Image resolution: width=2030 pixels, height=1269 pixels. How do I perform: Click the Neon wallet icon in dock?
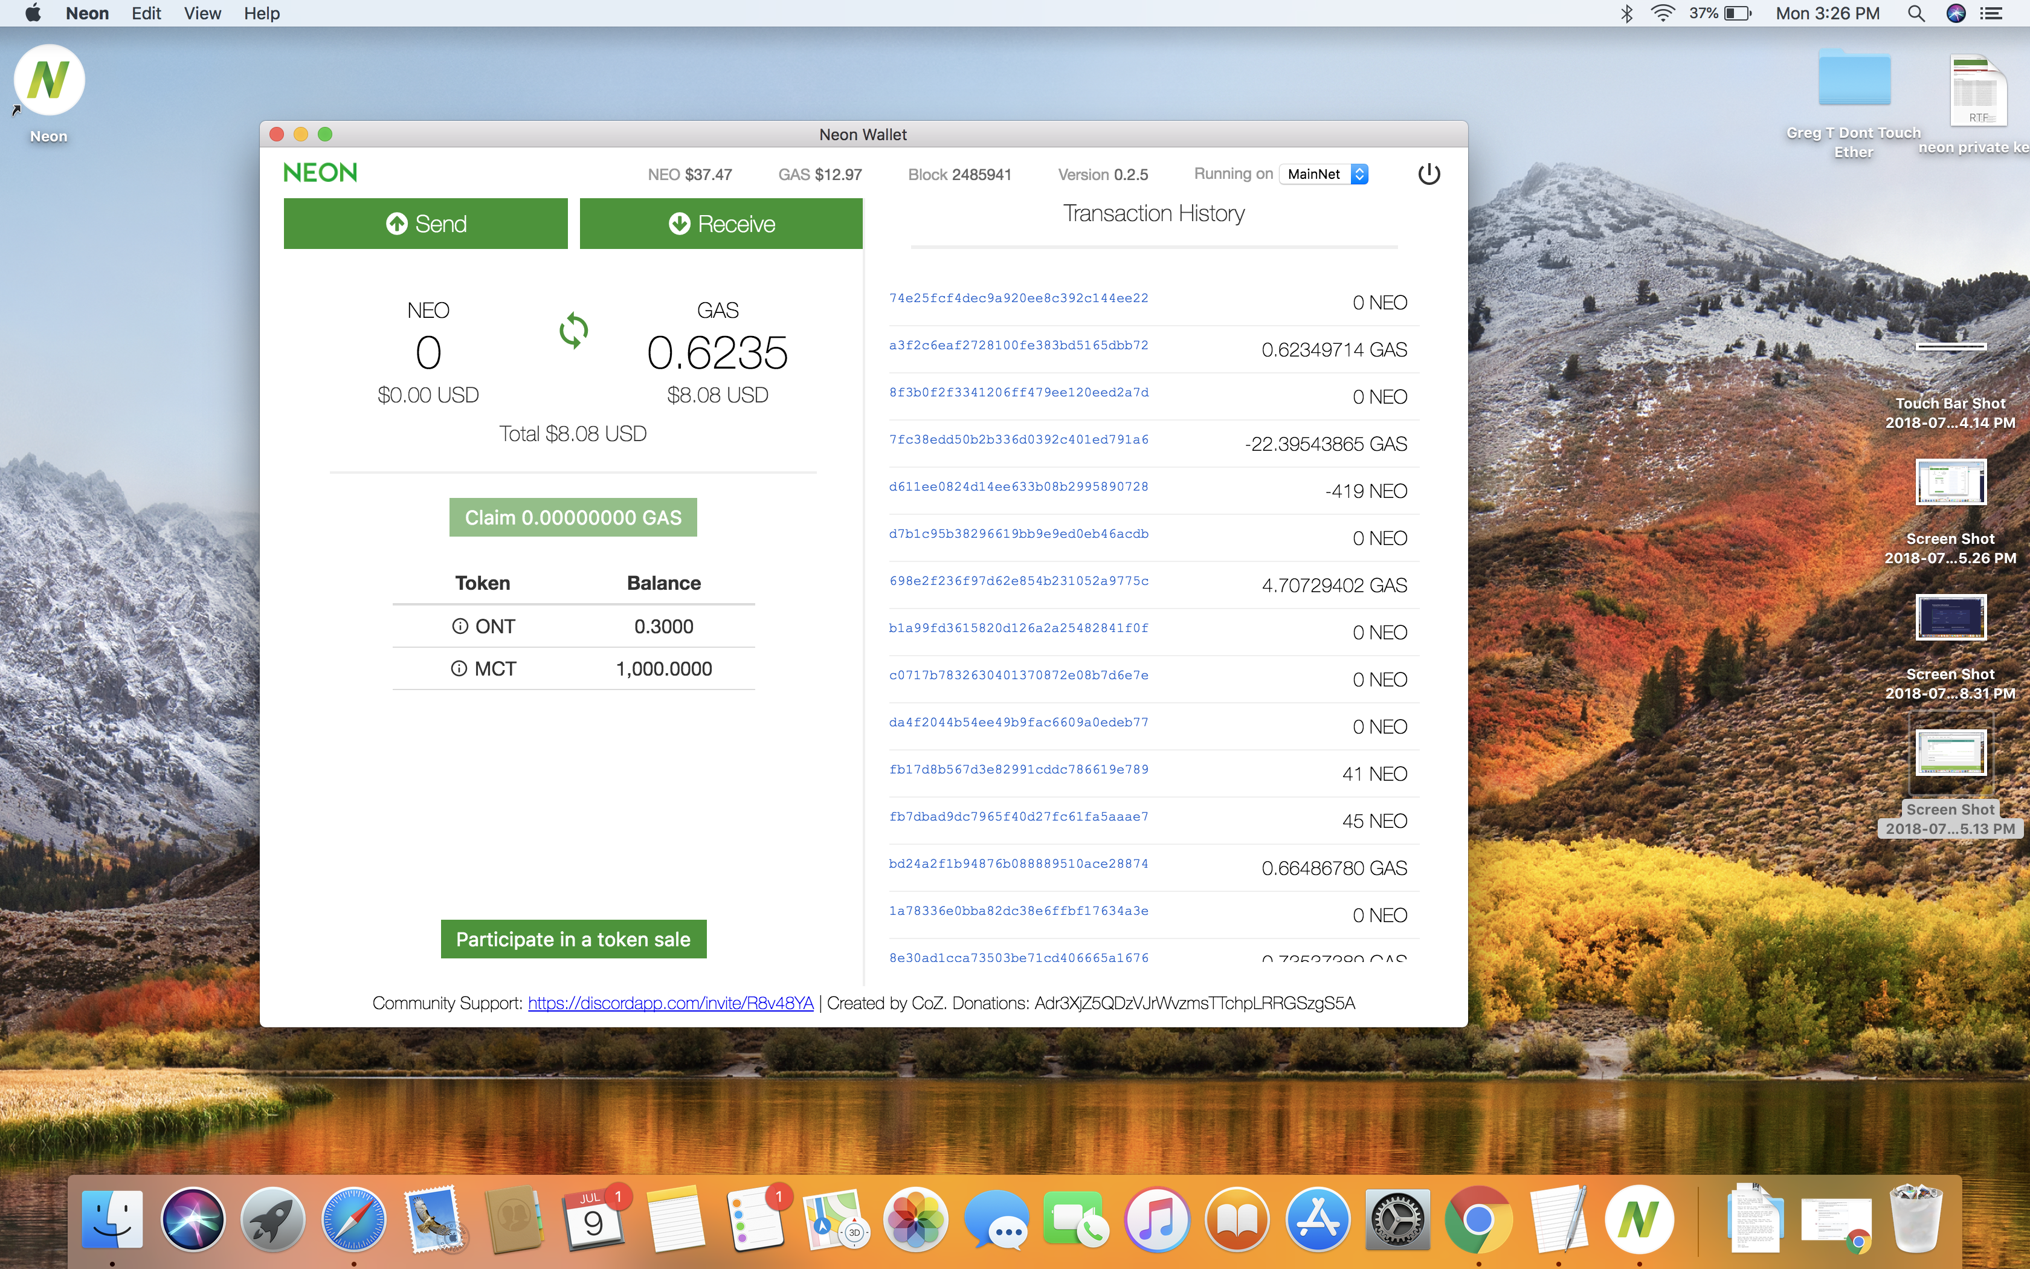click(1639, 1219)
